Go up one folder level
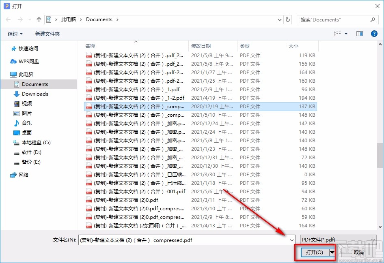This screenshot has width=384, height=263. (39, 19)
